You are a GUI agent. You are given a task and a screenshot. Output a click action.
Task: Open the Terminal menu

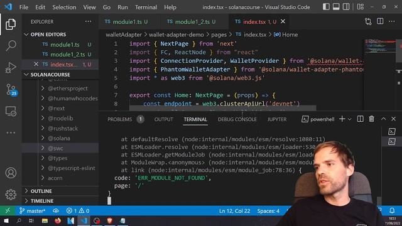[x=146, y=7]
